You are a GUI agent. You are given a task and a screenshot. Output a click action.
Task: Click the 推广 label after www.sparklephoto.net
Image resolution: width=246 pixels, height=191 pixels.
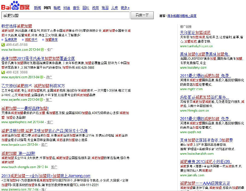click(x=50, y=122)
